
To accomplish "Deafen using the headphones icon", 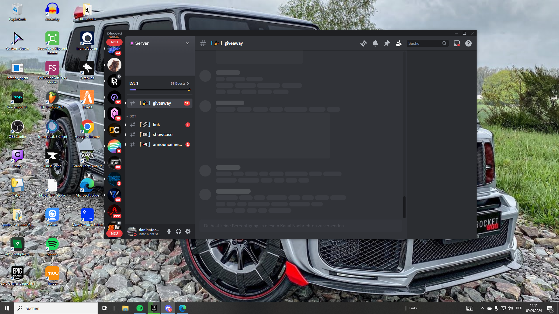I will pyautogui.click(x=178, y=231).
